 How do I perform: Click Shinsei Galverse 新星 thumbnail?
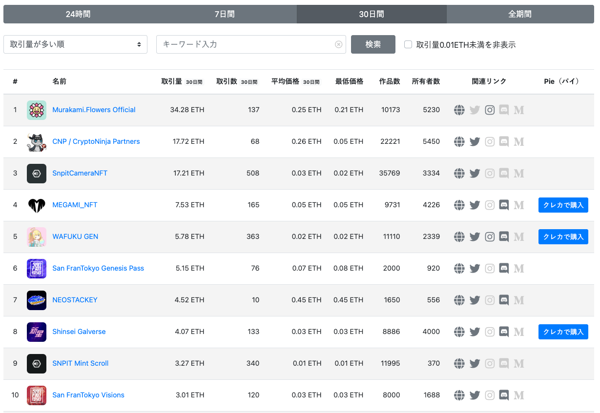(37, 332)
